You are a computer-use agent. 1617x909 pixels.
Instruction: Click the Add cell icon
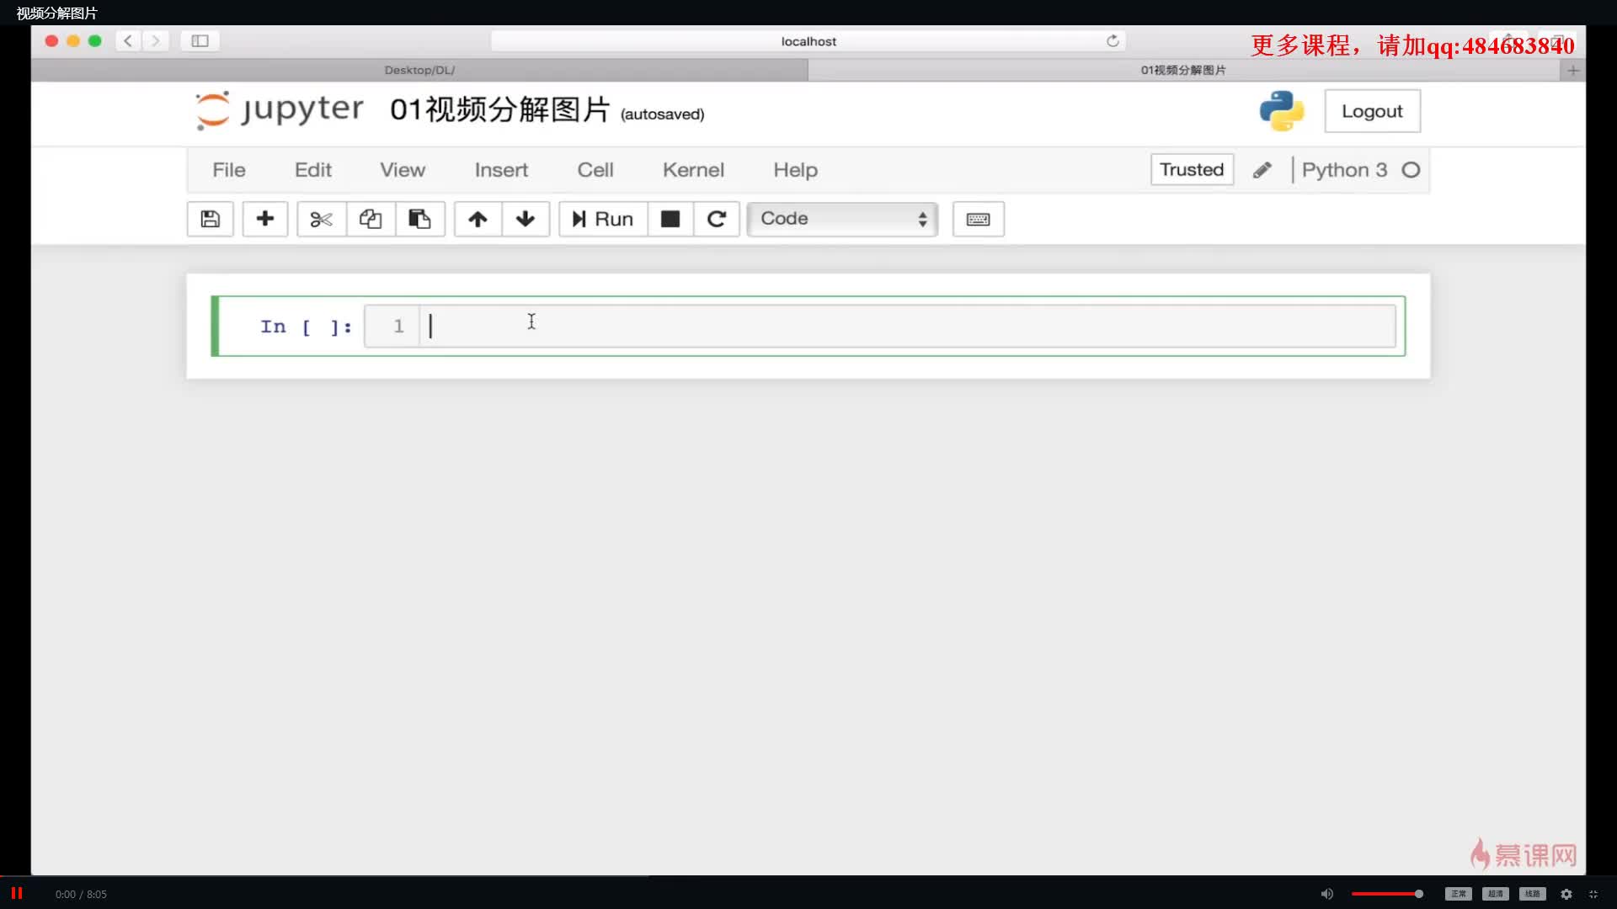[264, 219]
